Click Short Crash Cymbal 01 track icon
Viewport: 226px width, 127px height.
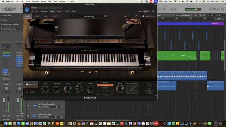(35, 105)
